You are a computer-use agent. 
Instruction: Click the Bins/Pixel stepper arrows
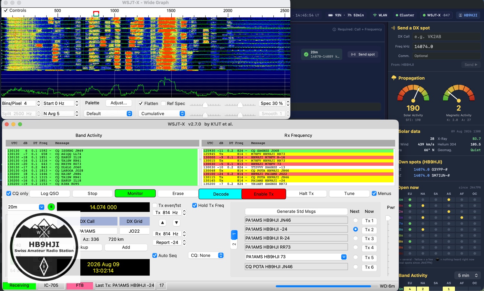pos(38,103)
